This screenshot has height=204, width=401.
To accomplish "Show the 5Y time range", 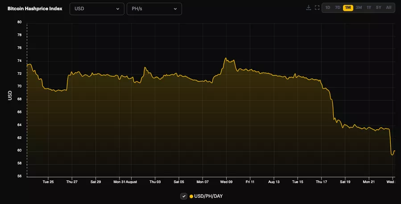I will coord(378,8).
